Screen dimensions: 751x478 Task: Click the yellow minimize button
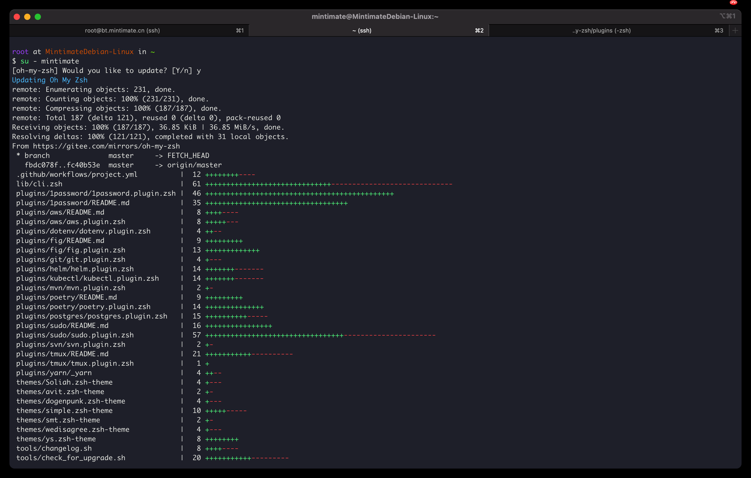pos(28,17)
